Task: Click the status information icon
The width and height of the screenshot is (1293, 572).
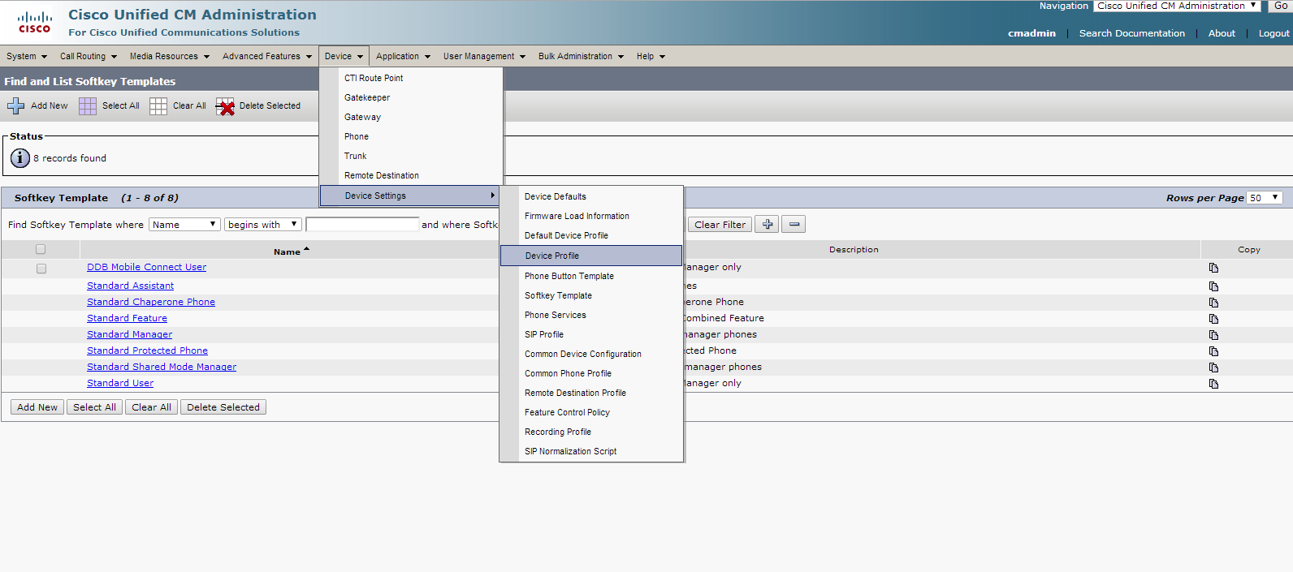Action: point(20,158)
